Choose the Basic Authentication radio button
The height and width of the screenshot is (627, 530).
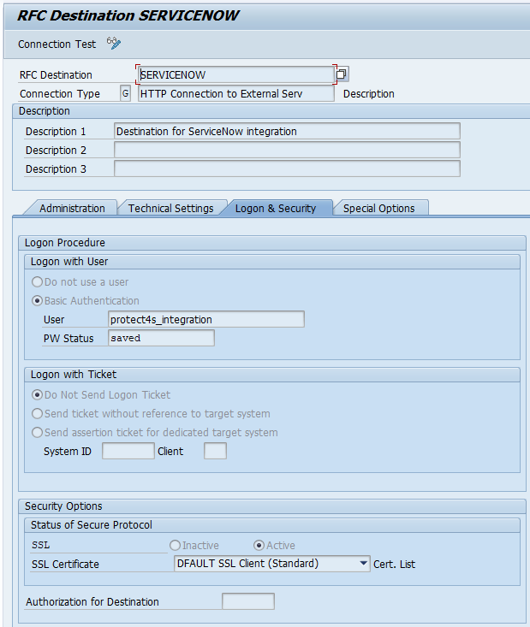37,301
